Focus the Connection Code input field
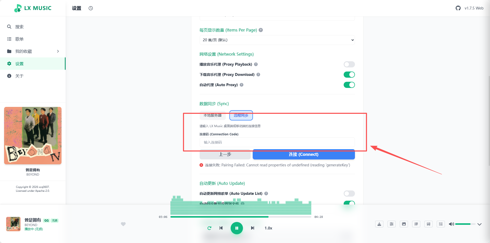This screenshot has width=490, height=243. point(277,142)
